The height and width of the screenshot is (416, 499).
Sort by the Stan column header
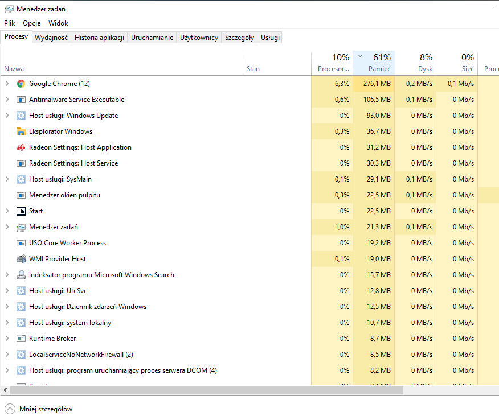277,64
